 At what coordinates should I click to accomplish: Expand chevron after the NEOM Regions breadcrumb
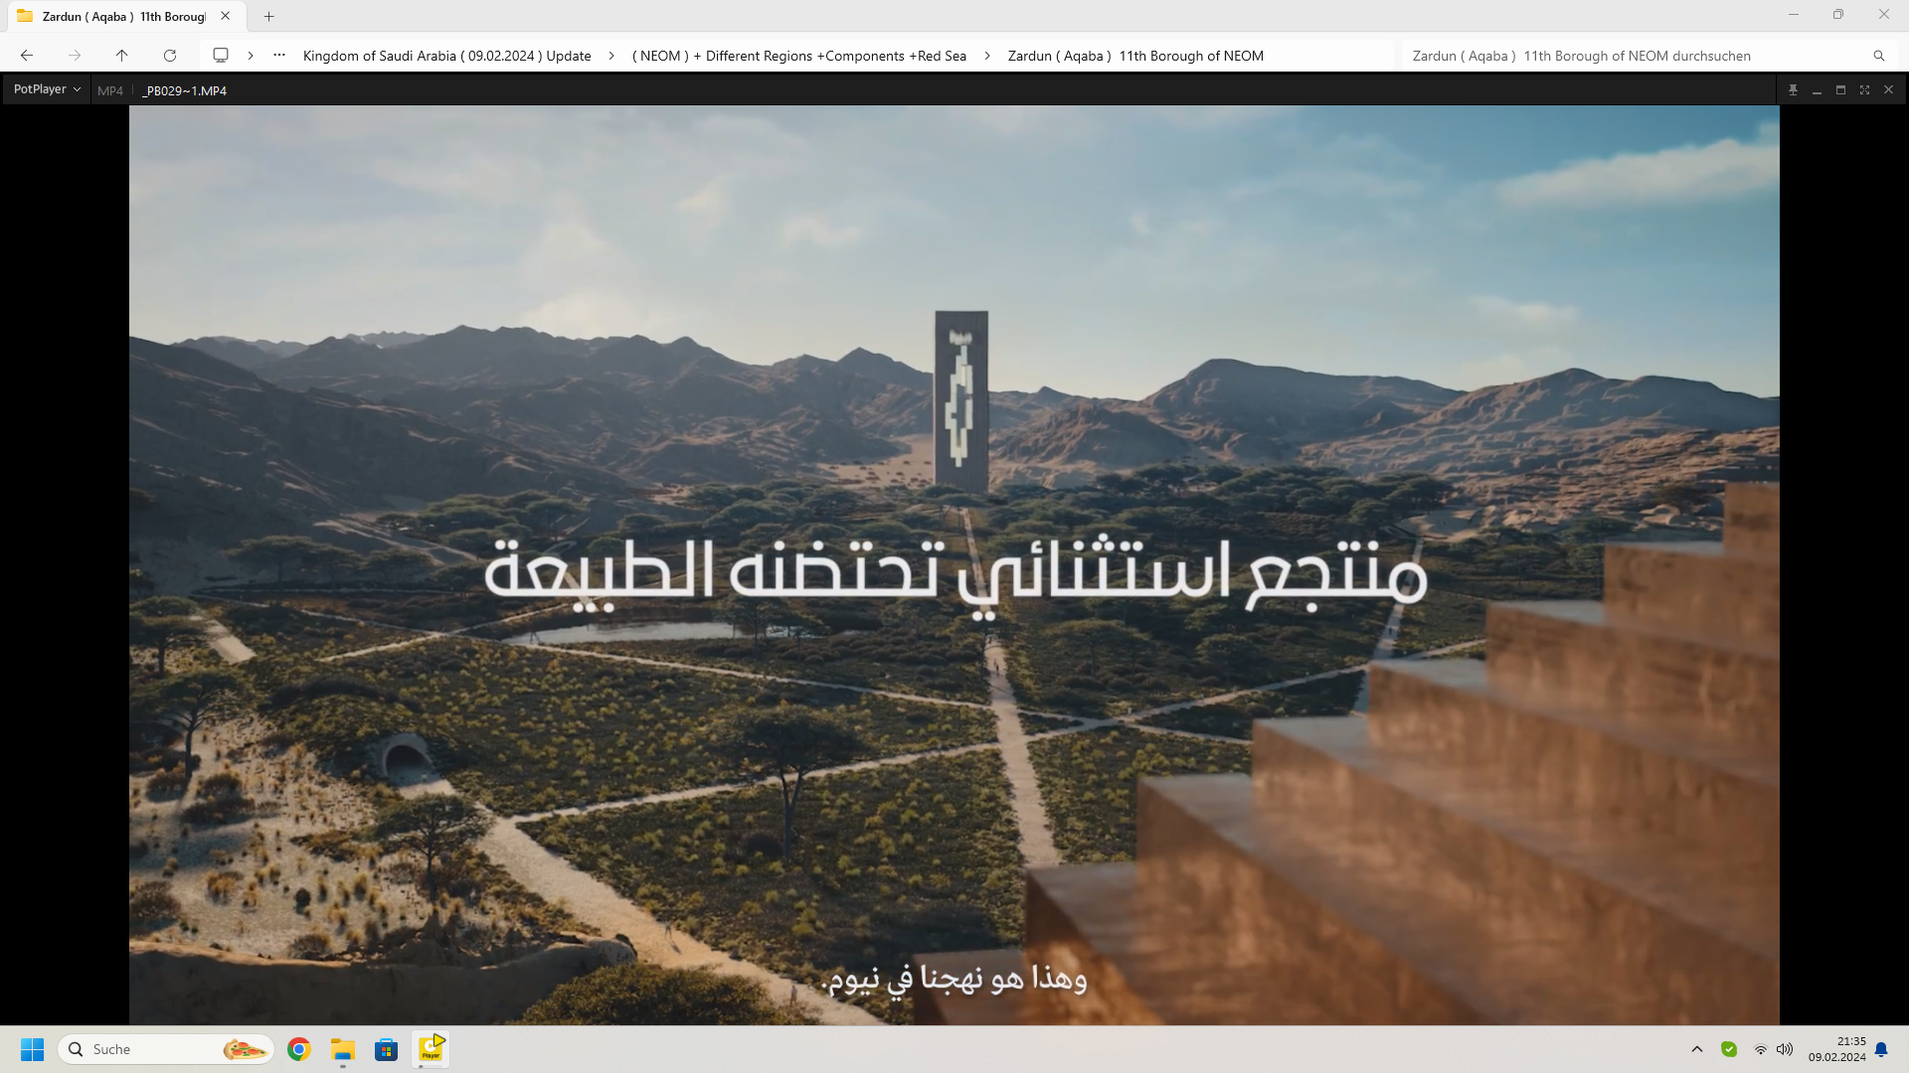986,56
